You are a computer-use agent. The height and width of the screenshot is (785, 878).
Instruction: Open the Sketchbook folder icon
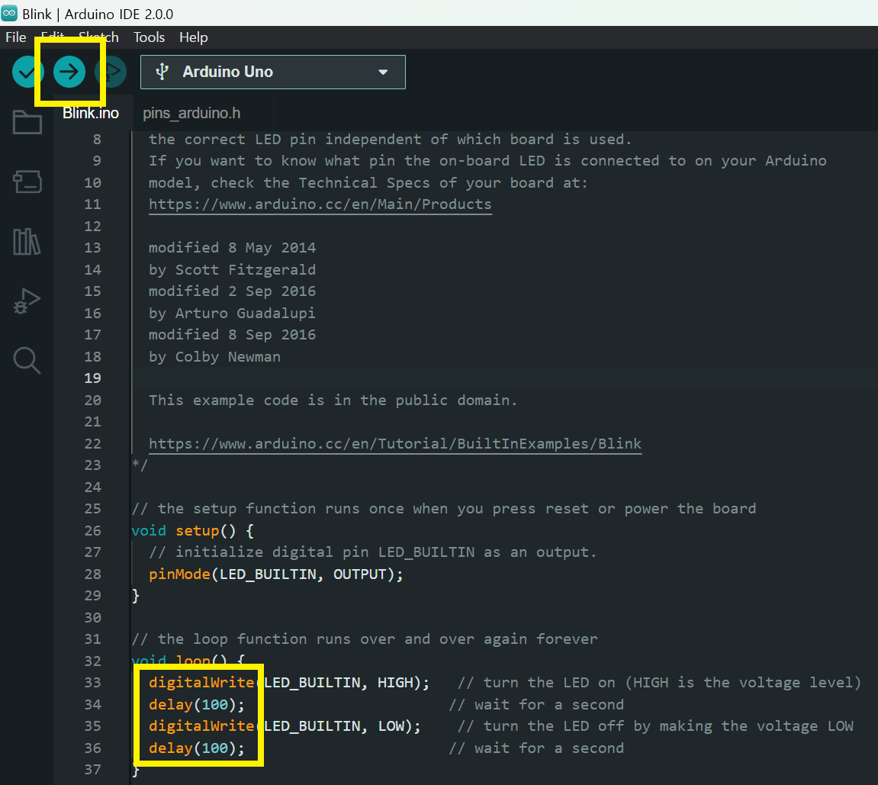(27, 121)
